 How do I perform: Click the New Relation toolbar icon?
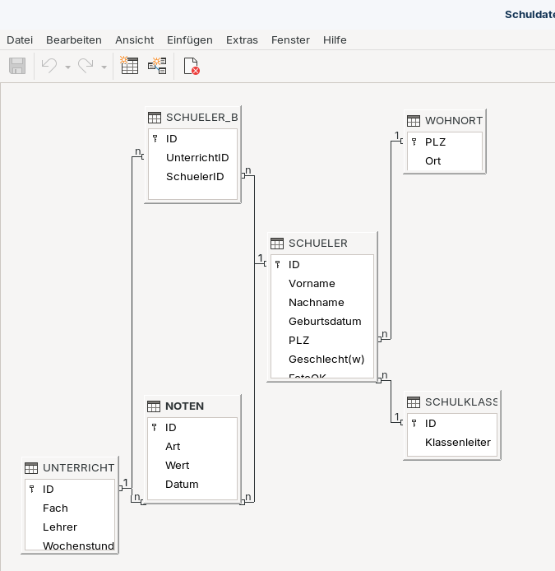(x=157, y=66)
